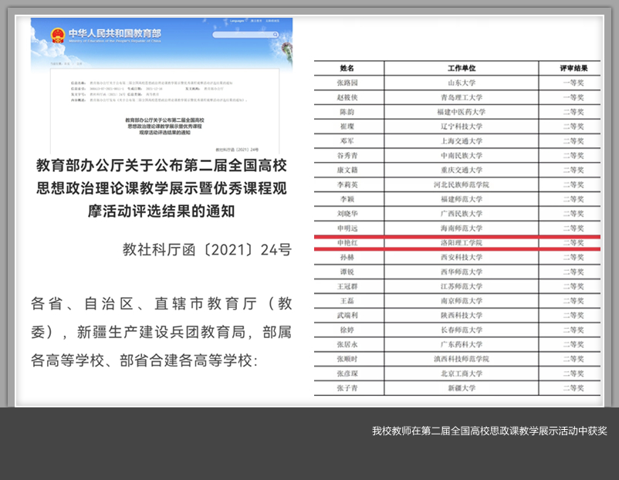619x480 pixels.
Task: Click the 洛阳理工学院 cell in highlighted row
Action: (x=465, y=242)
